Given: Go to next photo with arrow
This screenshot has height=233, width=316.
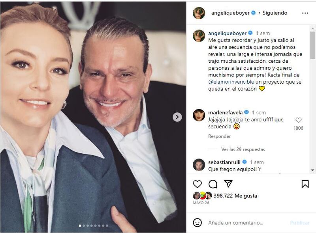Looking at the screenshot, I should [177, 117].
